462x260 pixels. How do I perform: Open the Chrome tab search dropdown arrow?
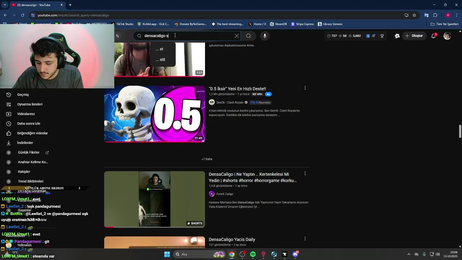4,5
